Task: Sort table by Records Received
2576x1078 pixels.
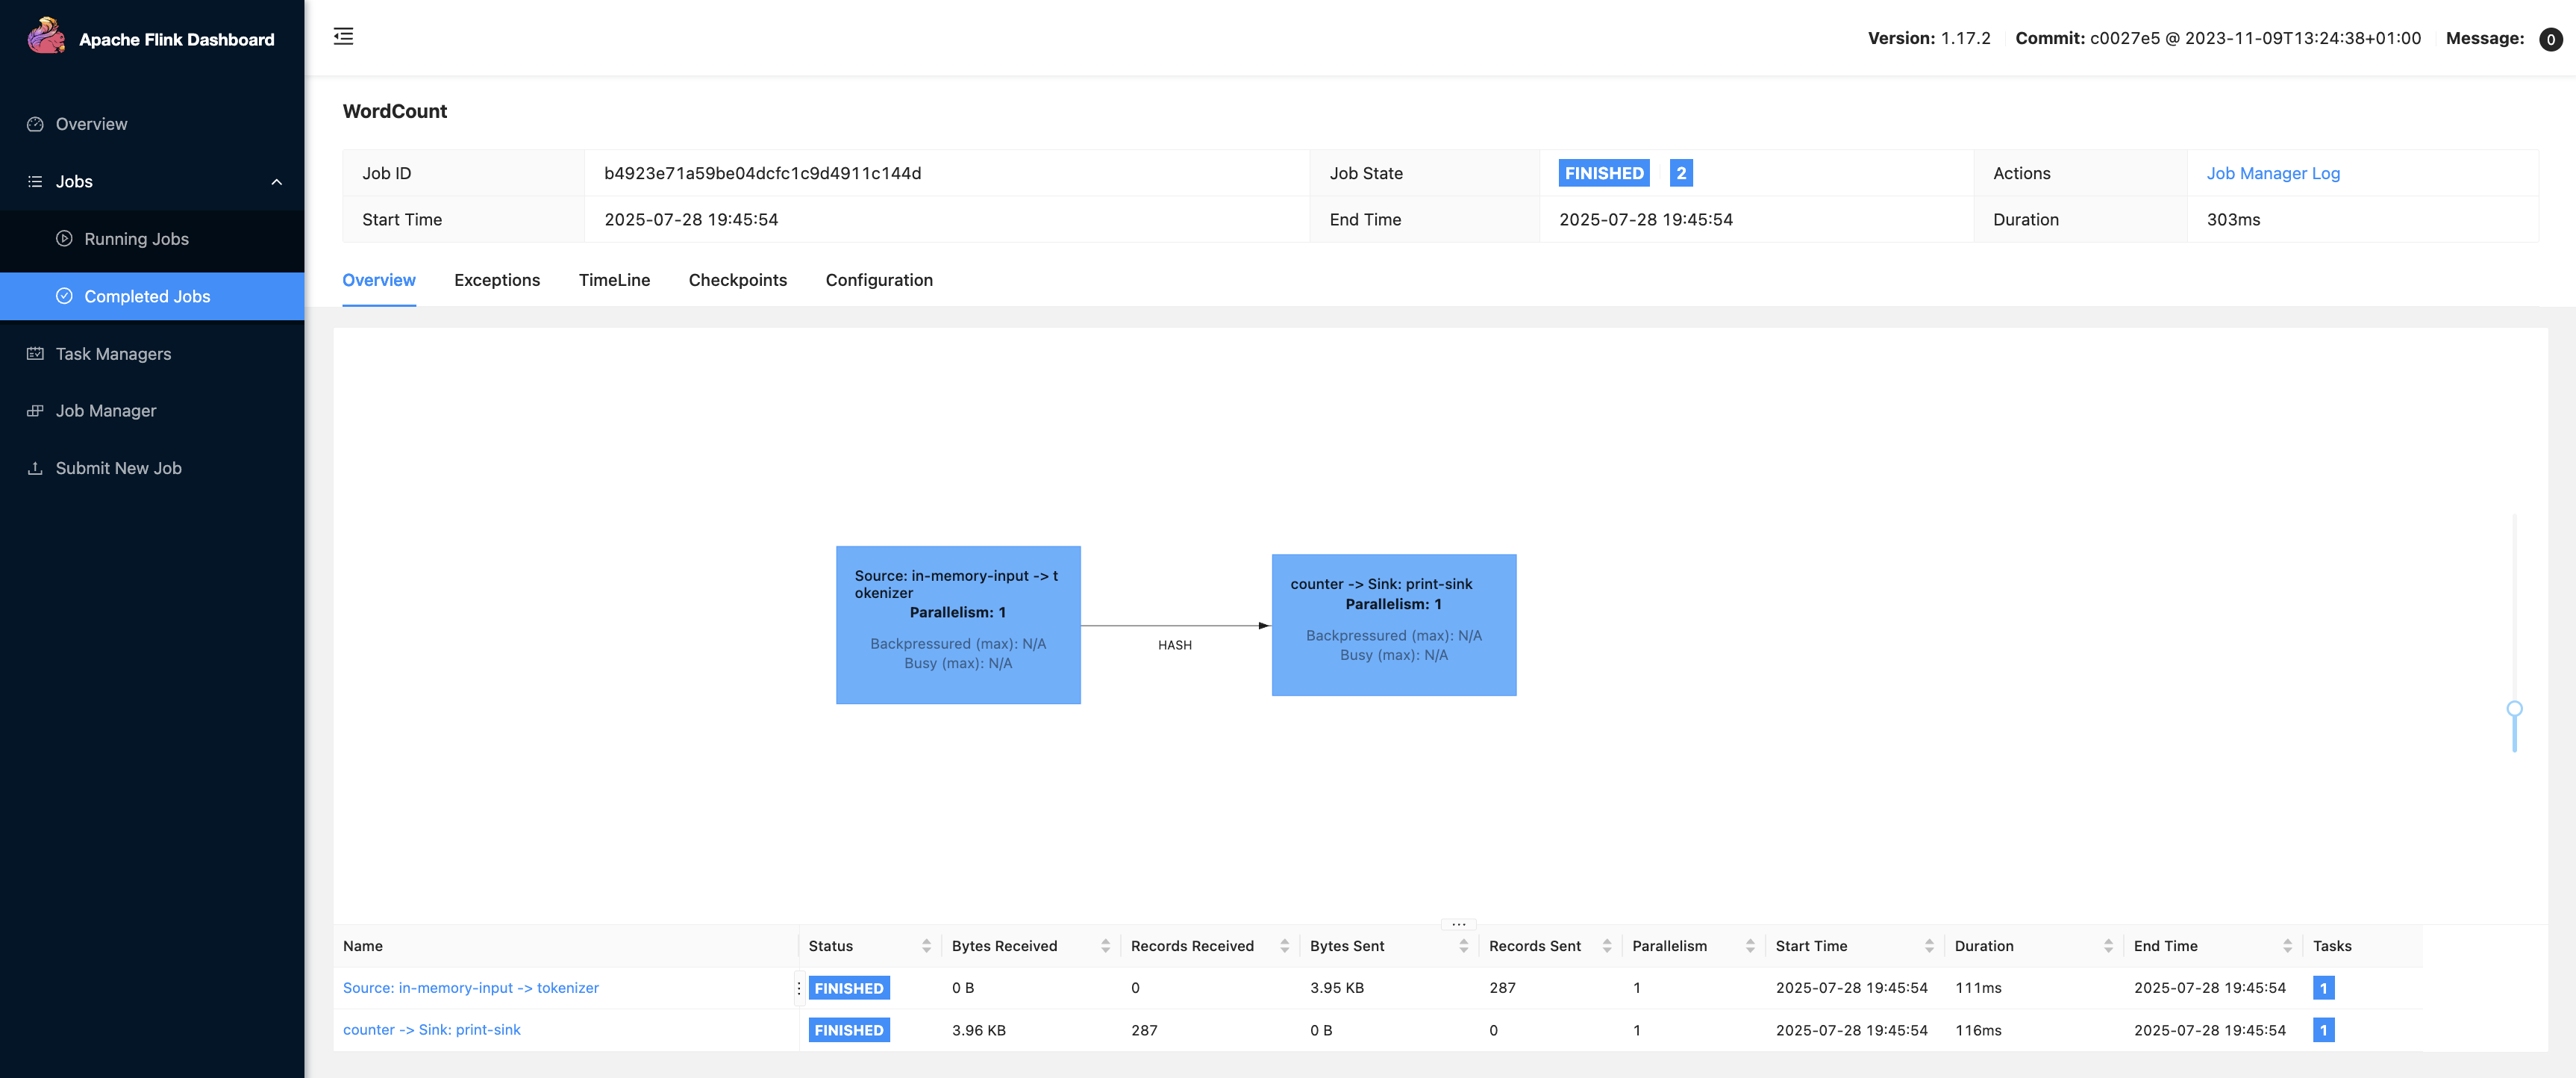Action: pos(1284,946)
